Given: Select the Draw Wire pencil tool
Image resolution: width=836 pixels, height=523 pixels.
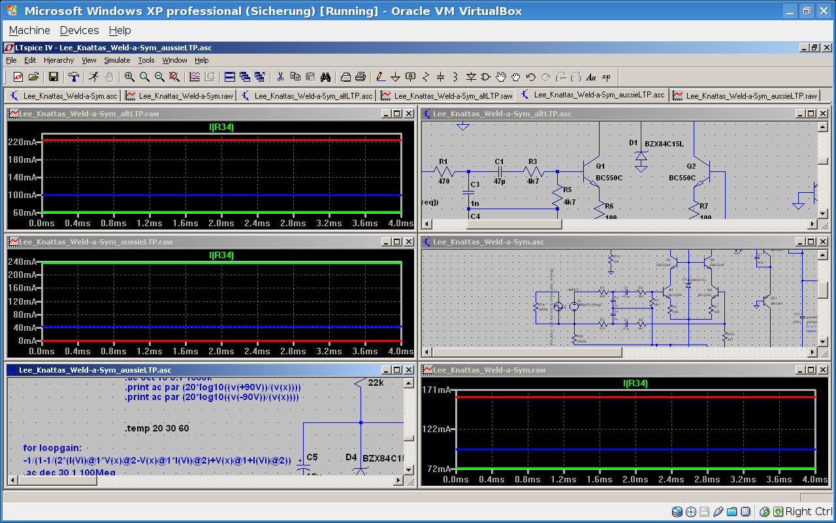Looking at the screenshot, I should click(381, 76).
